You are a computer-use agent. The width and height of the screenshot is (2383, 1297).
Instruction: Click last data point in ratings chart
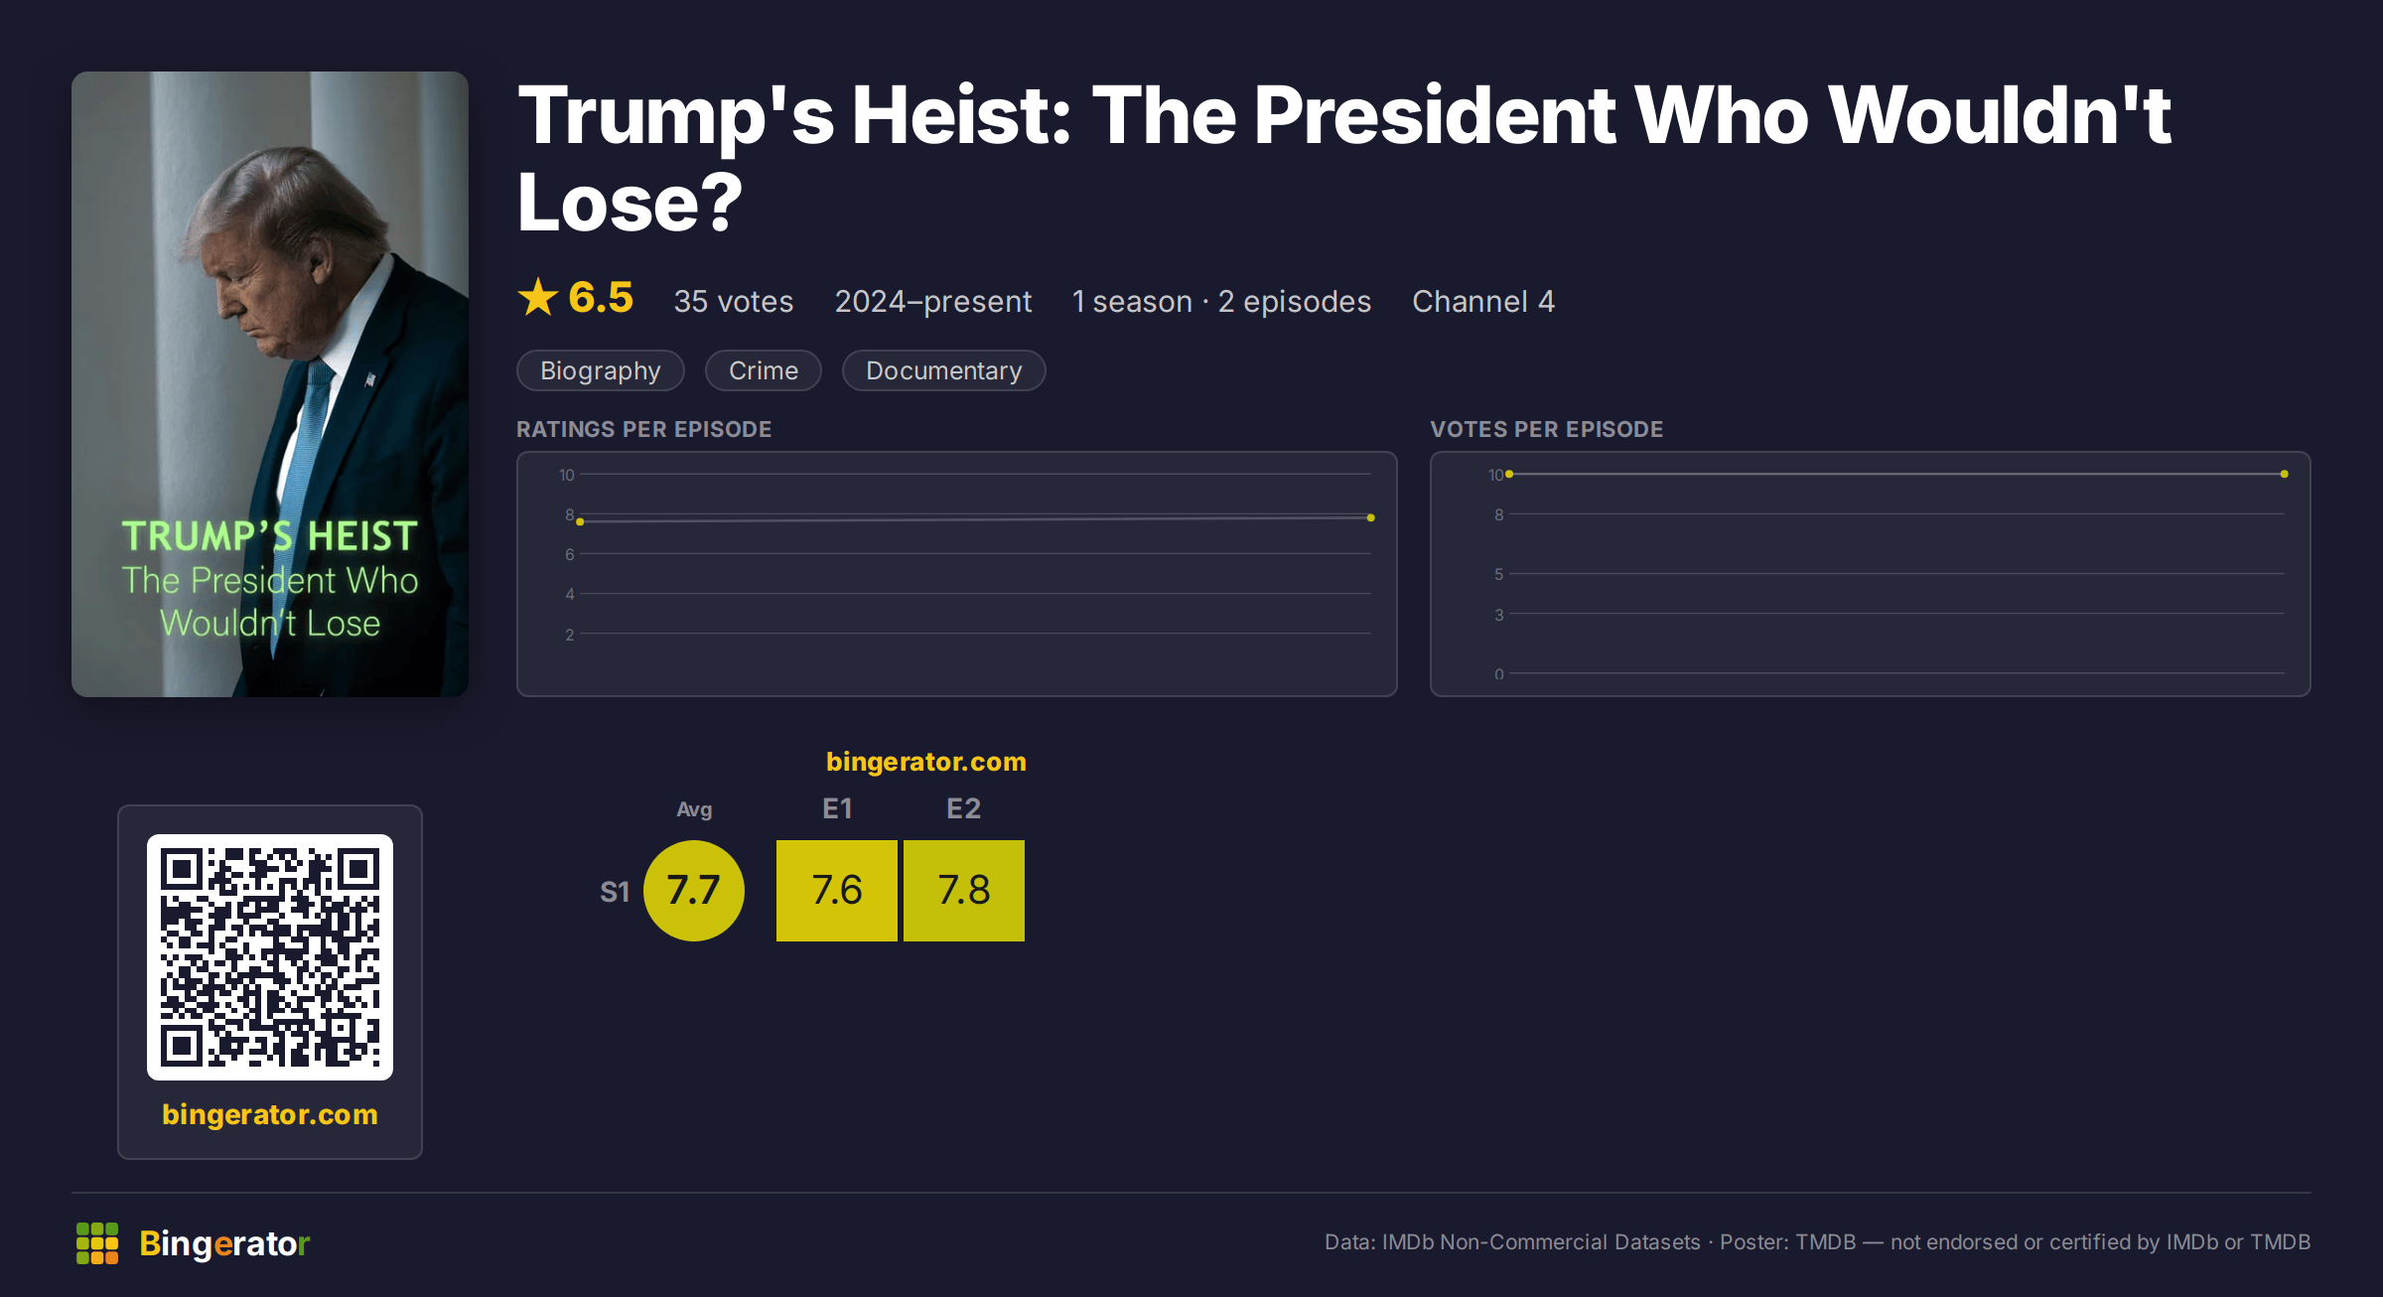pos(1371,517)
